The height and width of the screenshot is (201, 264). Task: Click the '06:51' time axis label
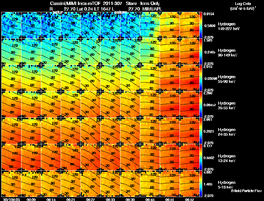(x=170, y=199)
